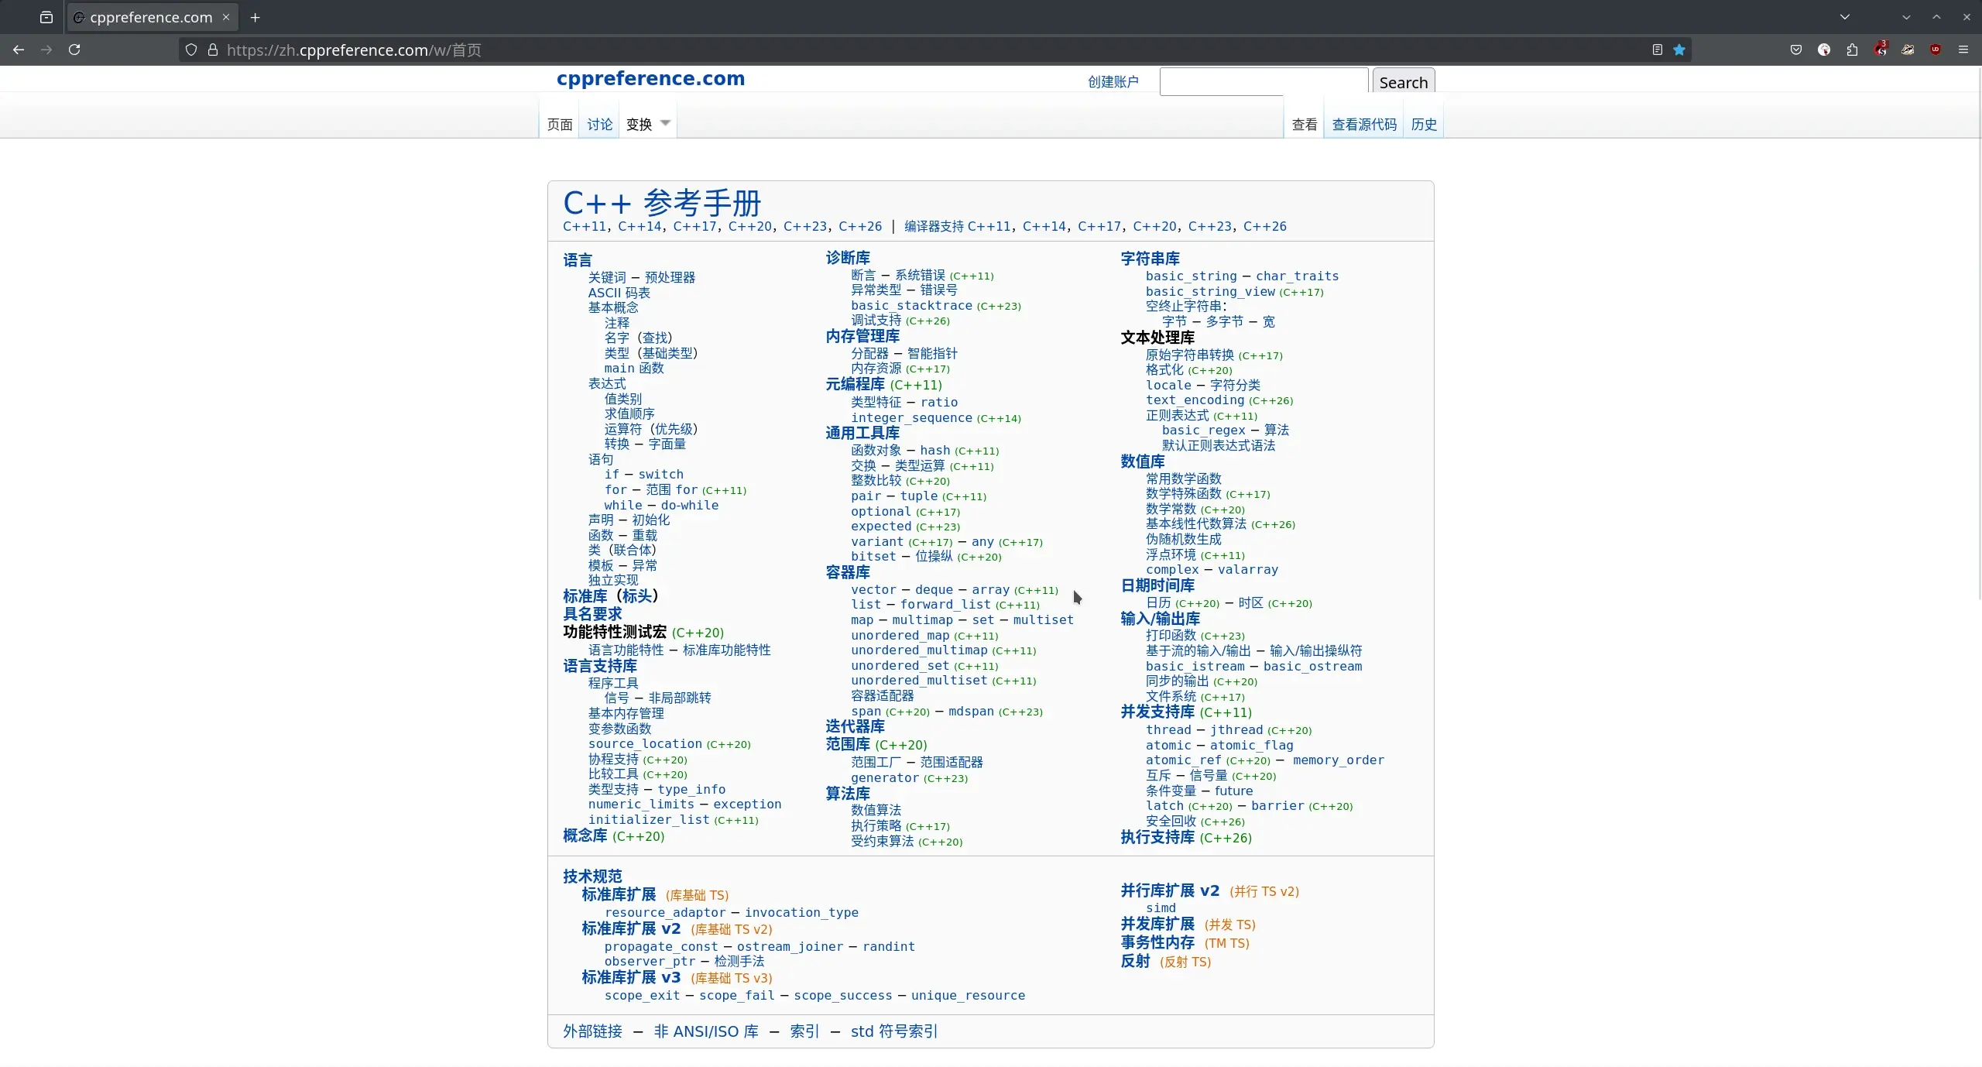This screenshot has width=1982, height=1067.
Task: Open the text_encoding link
Action: (x=1195, y=400)
